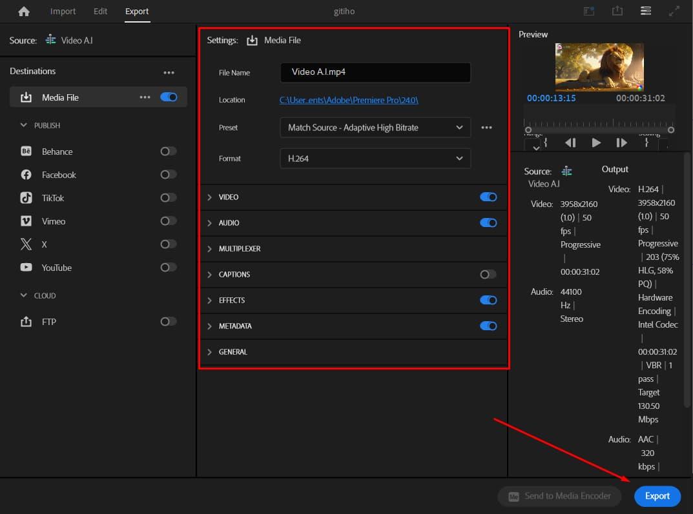693x514 pixels.
Task: Select the Import tab
Action: (63, 11)
